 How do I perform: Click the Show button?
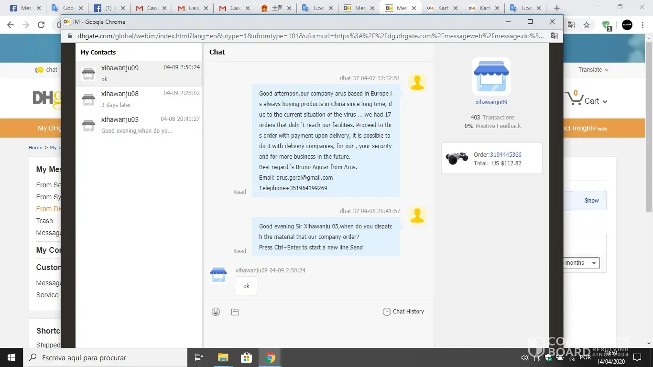[591, 201]
